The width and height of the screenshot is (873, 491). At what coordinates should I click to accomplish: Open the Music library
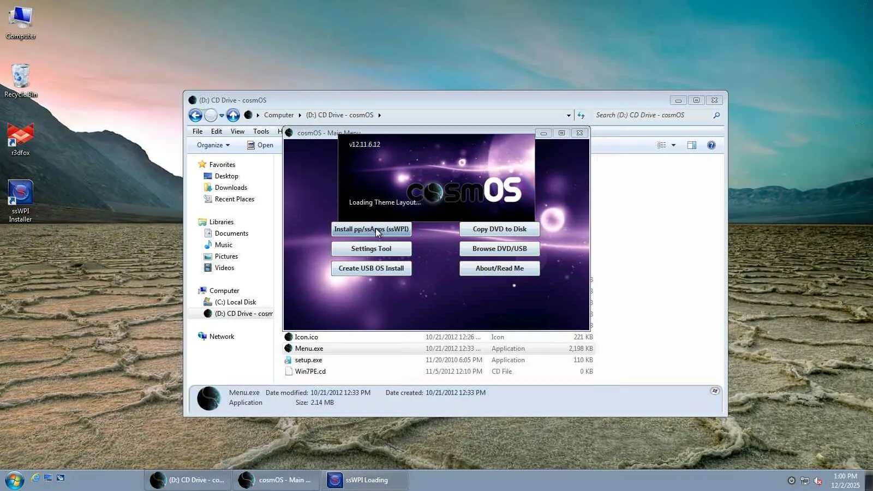pos(218,245)
